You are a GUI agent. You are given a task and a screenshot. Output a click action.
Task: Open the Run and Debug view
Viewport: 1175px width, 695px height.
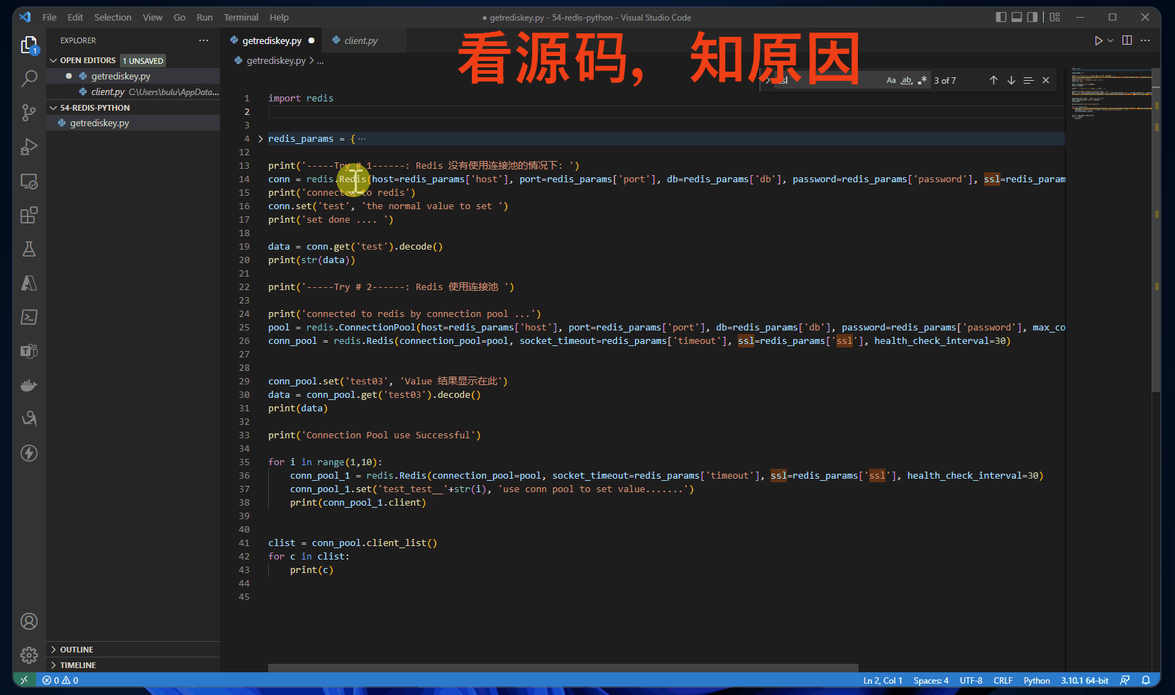(29, 147)
